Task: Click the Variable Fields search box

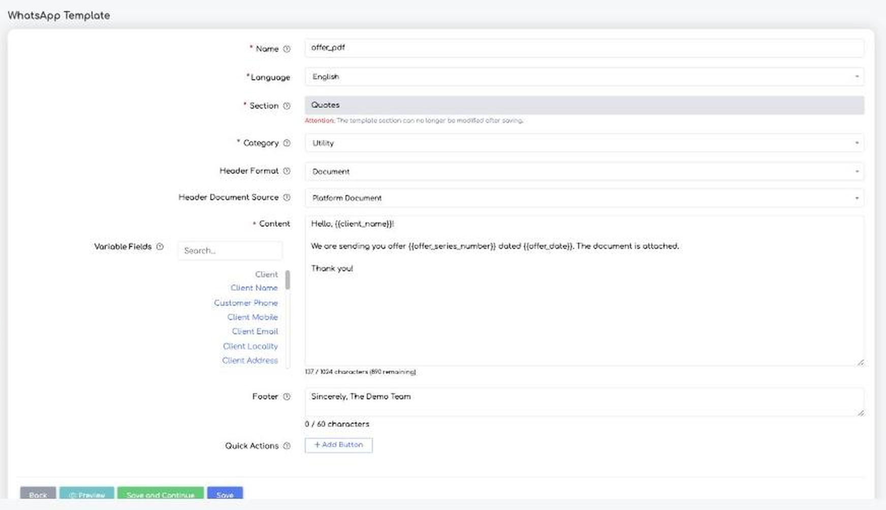Action: pyautogui.click(x=230, y=250)
